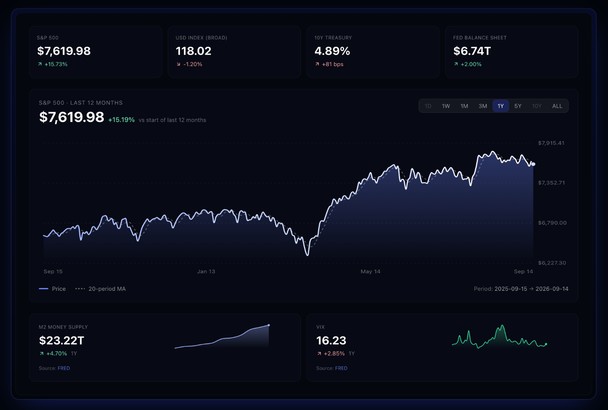This screenshot has width=608, height=410.
Task: Click the Sep 15 x-axis label
Action: pyautogui.click(x=53, y=272)
